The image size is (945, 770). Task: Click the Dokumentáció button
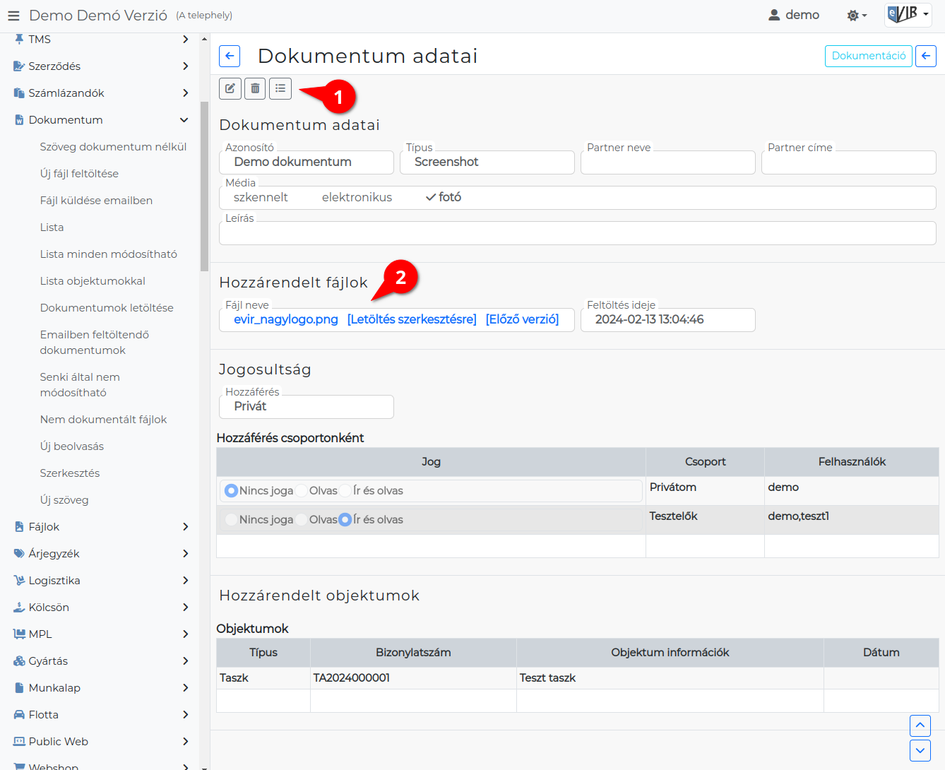869,56
